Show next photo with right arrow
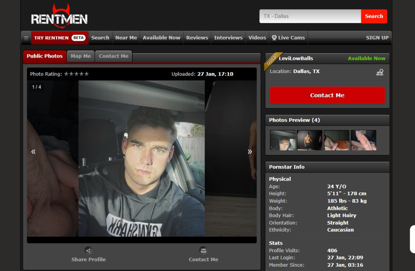The height and width of the screenshot is (271, 415). click(x=250, y=151)
